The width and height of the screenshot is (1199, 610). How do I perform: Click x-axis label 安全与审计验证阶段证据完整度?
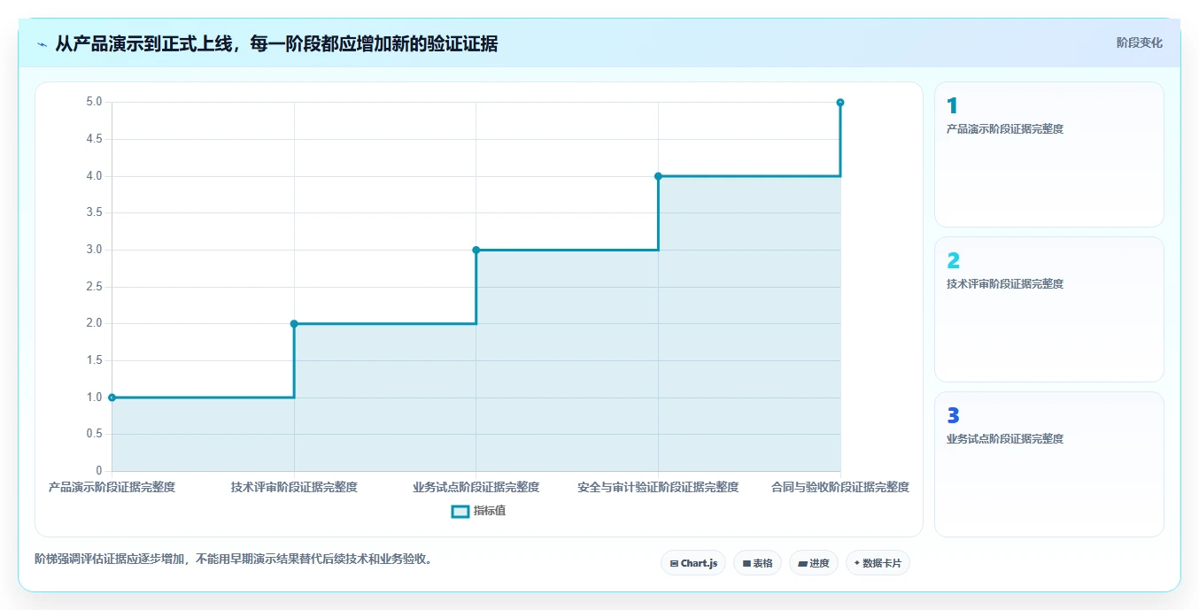pyautogui.click(x=658, y=487)
